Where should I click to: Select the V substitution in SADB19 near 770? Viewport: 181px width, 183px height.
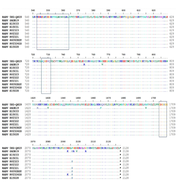[102, 65]
